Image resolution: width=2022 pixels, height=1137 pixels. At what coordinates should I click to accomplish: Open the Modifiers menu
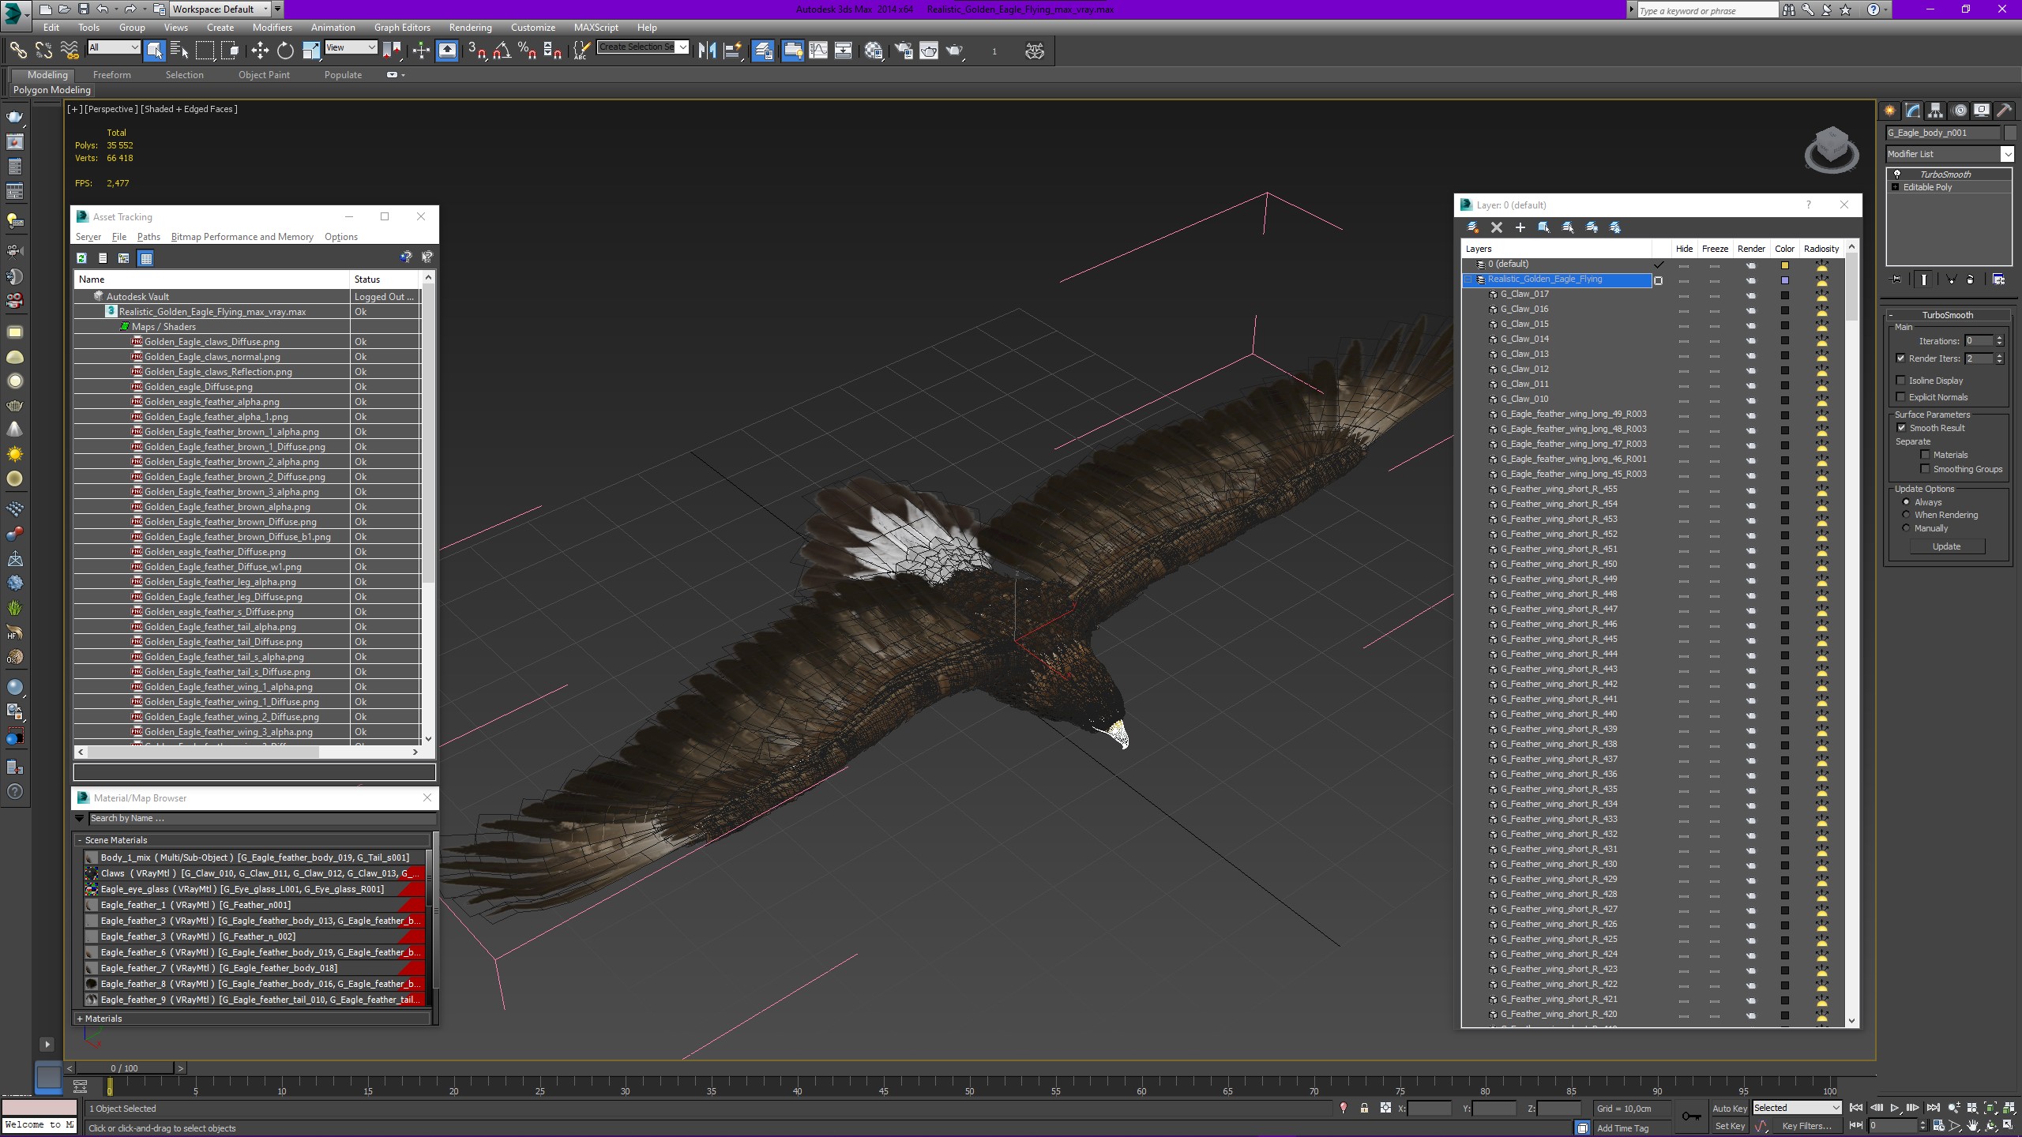click(272, 27)
